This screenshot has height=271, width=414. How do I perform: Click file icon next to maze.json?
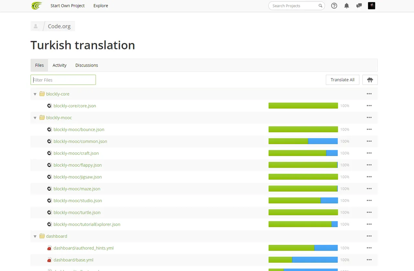click(x=49, y=189)
